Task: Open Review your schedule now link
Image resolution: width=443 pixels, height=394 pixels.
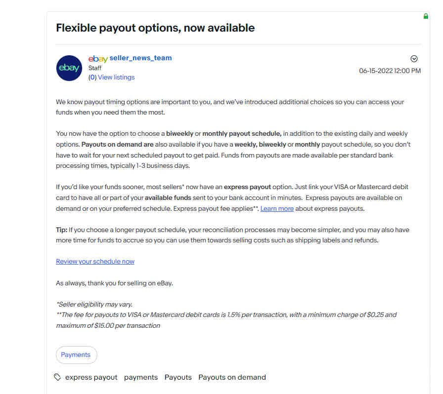Action: pyautogui.click(x=95, y=261)
